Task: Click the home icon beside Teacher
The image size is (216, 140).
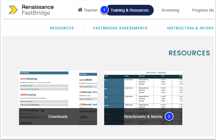Action: coord(80,10)
